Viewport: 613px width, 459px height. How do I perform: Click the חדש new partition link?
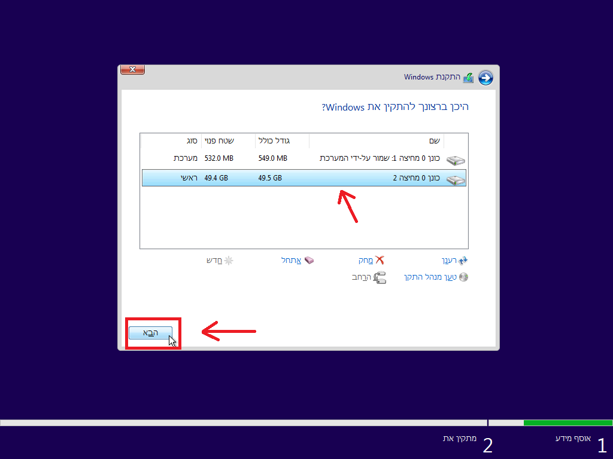214,261
